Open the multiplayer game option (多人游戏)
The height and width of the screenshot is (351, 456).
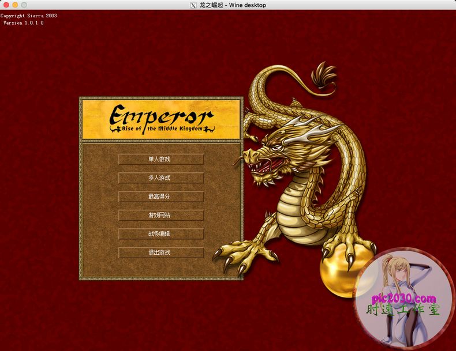click(x=161, y=178)
